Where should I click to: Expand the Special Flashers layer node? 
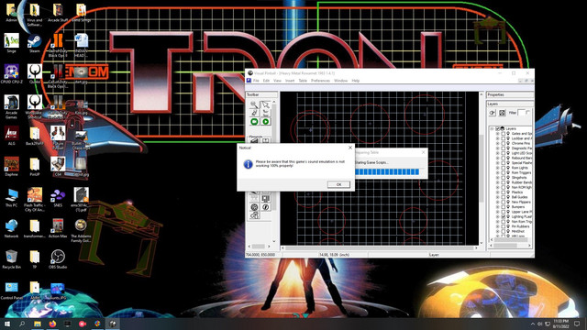coord(497,163)
